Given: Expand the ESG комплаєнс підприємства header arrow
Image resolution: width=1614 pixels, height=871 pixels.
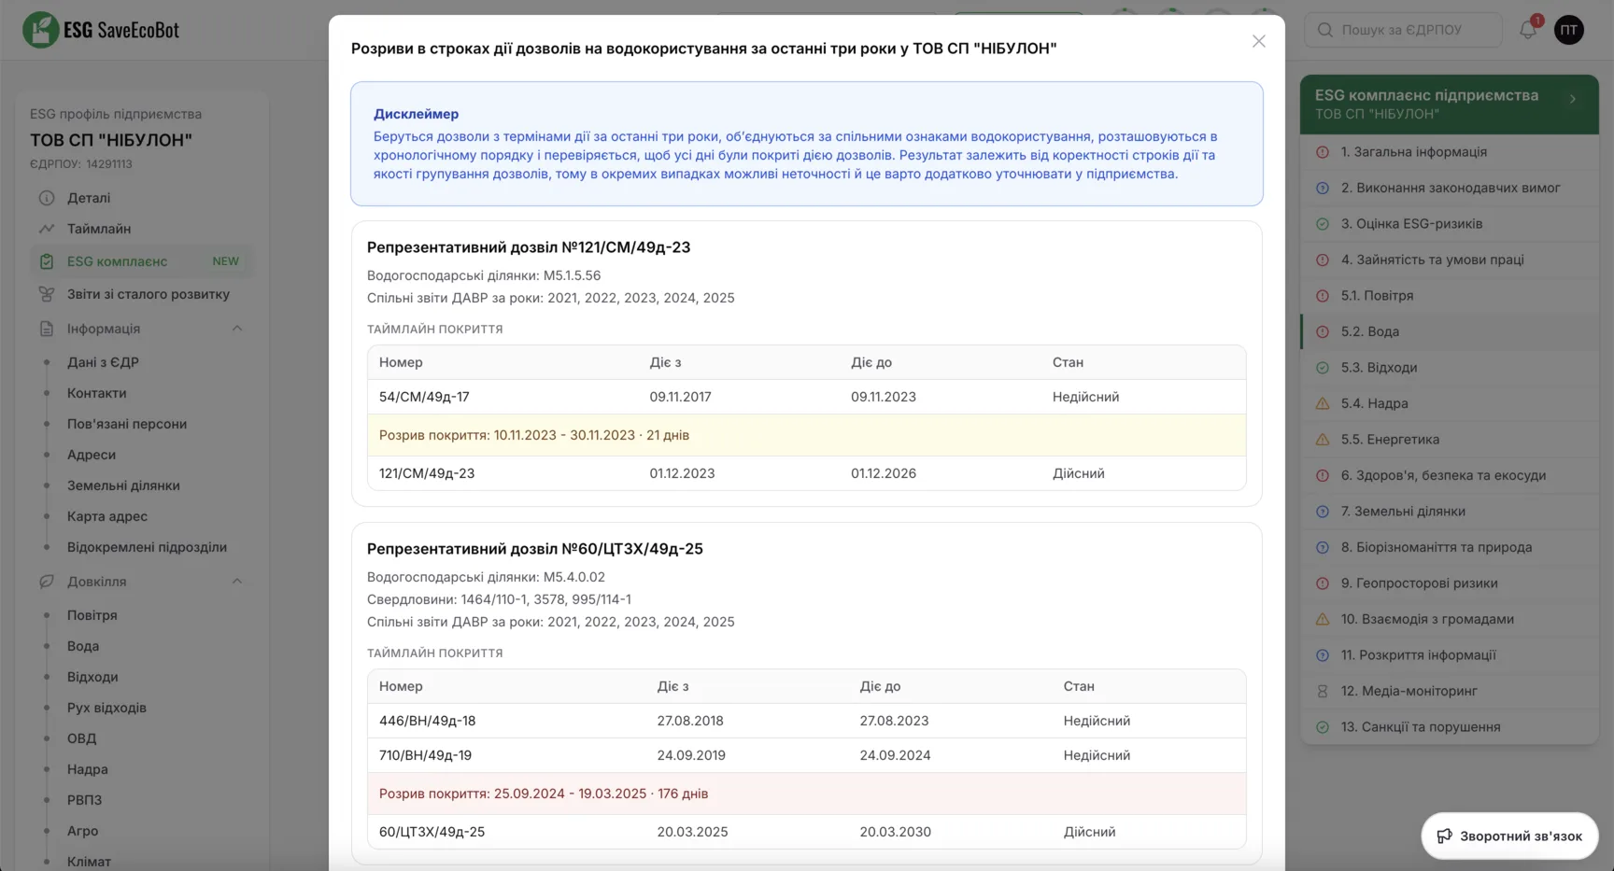Looking at the screenshot, I should pyautogui.click(x=1573, y=99).
